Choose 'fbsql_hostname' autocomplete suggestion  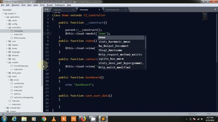click(121, 50)
